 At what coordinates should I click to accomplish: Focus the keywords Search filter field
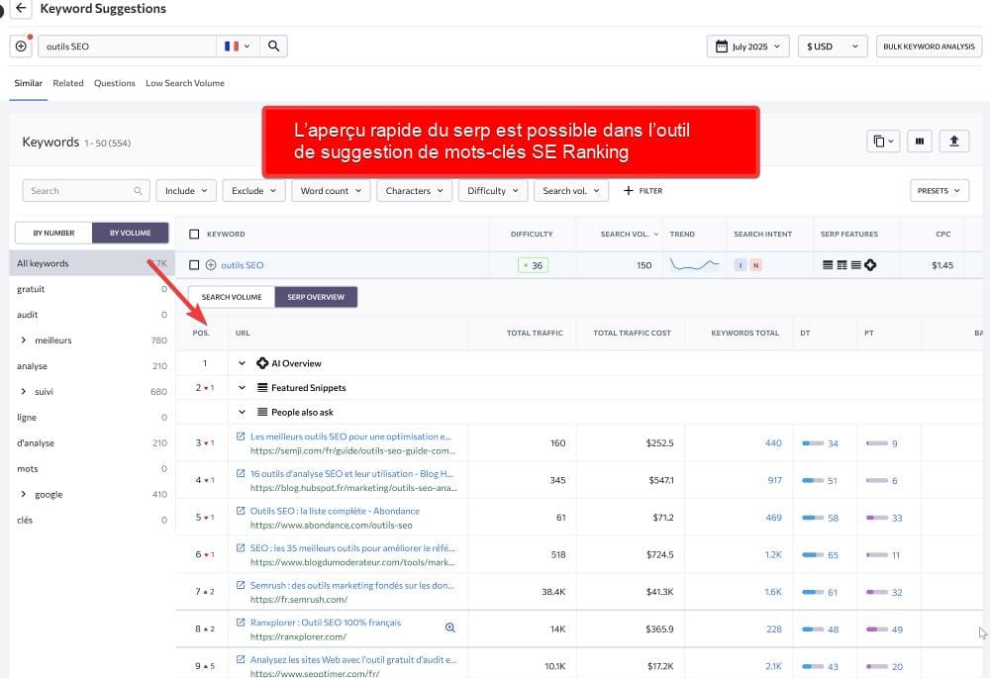click(86, 191)
